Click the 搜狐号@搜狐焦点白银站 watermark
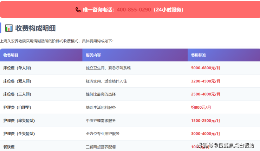Image resolution: width=260 pixels, height=151 pixels. coord(225,145)
